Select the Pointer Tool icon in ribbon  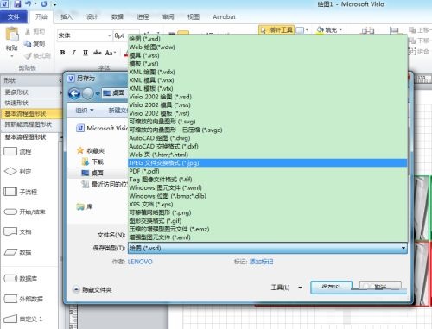[x=263, y=30]
